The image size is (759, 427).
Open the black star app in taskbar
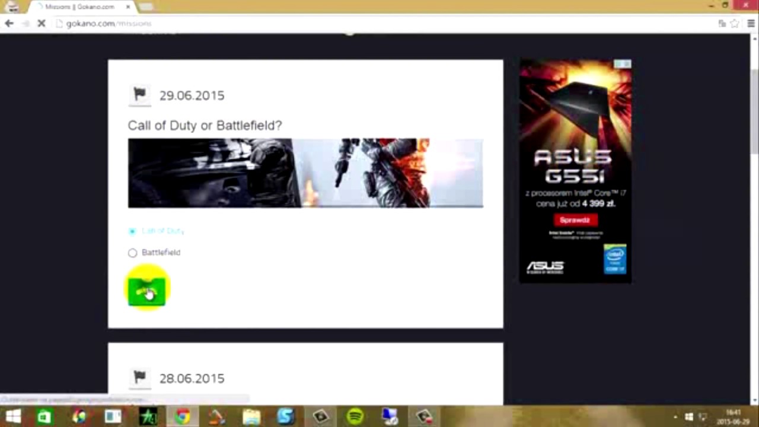coord(148,417)
